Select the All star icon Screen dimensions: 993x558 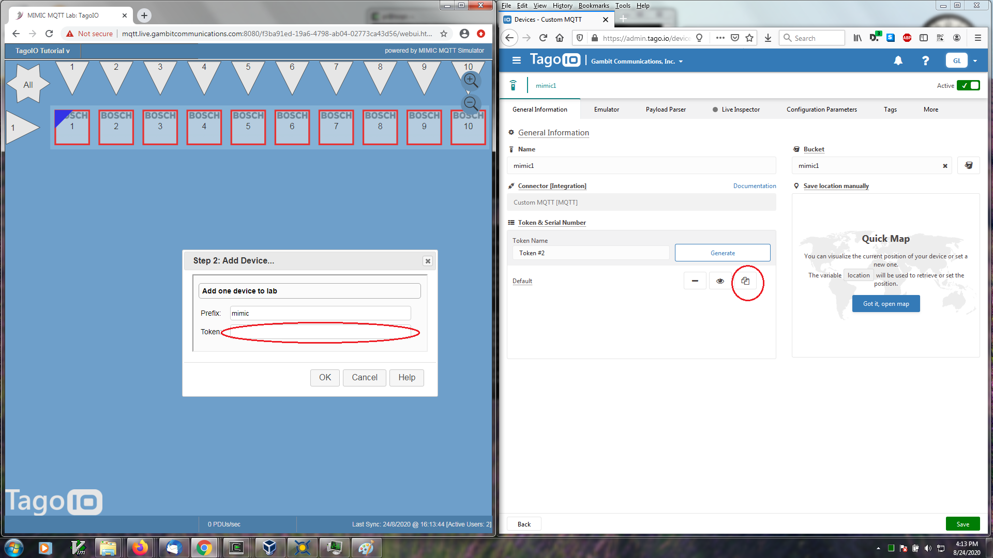(28, 84)
